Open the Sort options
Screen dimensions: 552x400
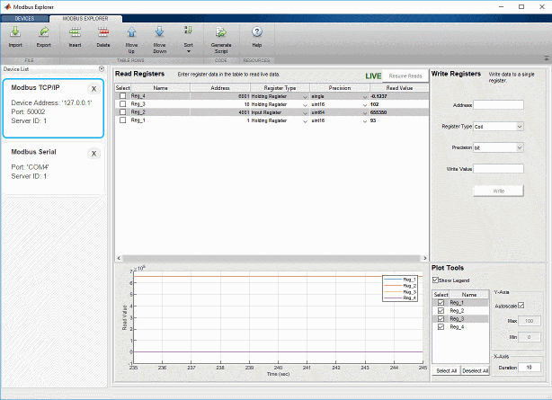pos(188,40)
